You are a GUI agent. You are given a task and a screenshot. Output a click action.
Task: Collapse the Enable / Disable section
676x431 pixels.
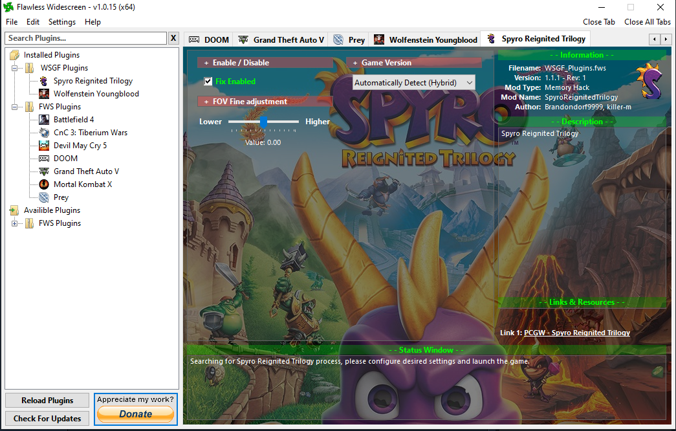[265, 63]
